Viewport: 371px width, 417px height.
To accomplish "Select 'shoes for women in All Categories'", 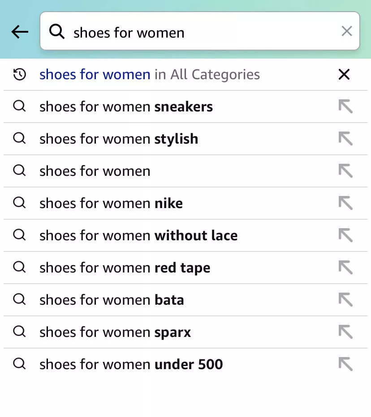I will [149, 74].
